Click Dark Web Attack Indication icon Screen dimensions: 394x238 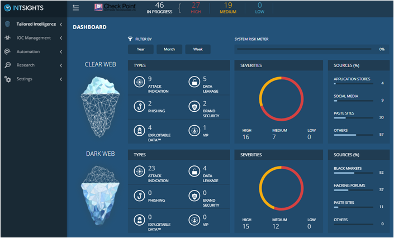(138, 172)
